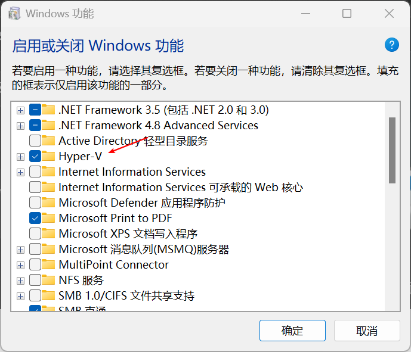411x352 pixels.
Task: Click the blue help question mark icon
Action: (x=391, y=45)
